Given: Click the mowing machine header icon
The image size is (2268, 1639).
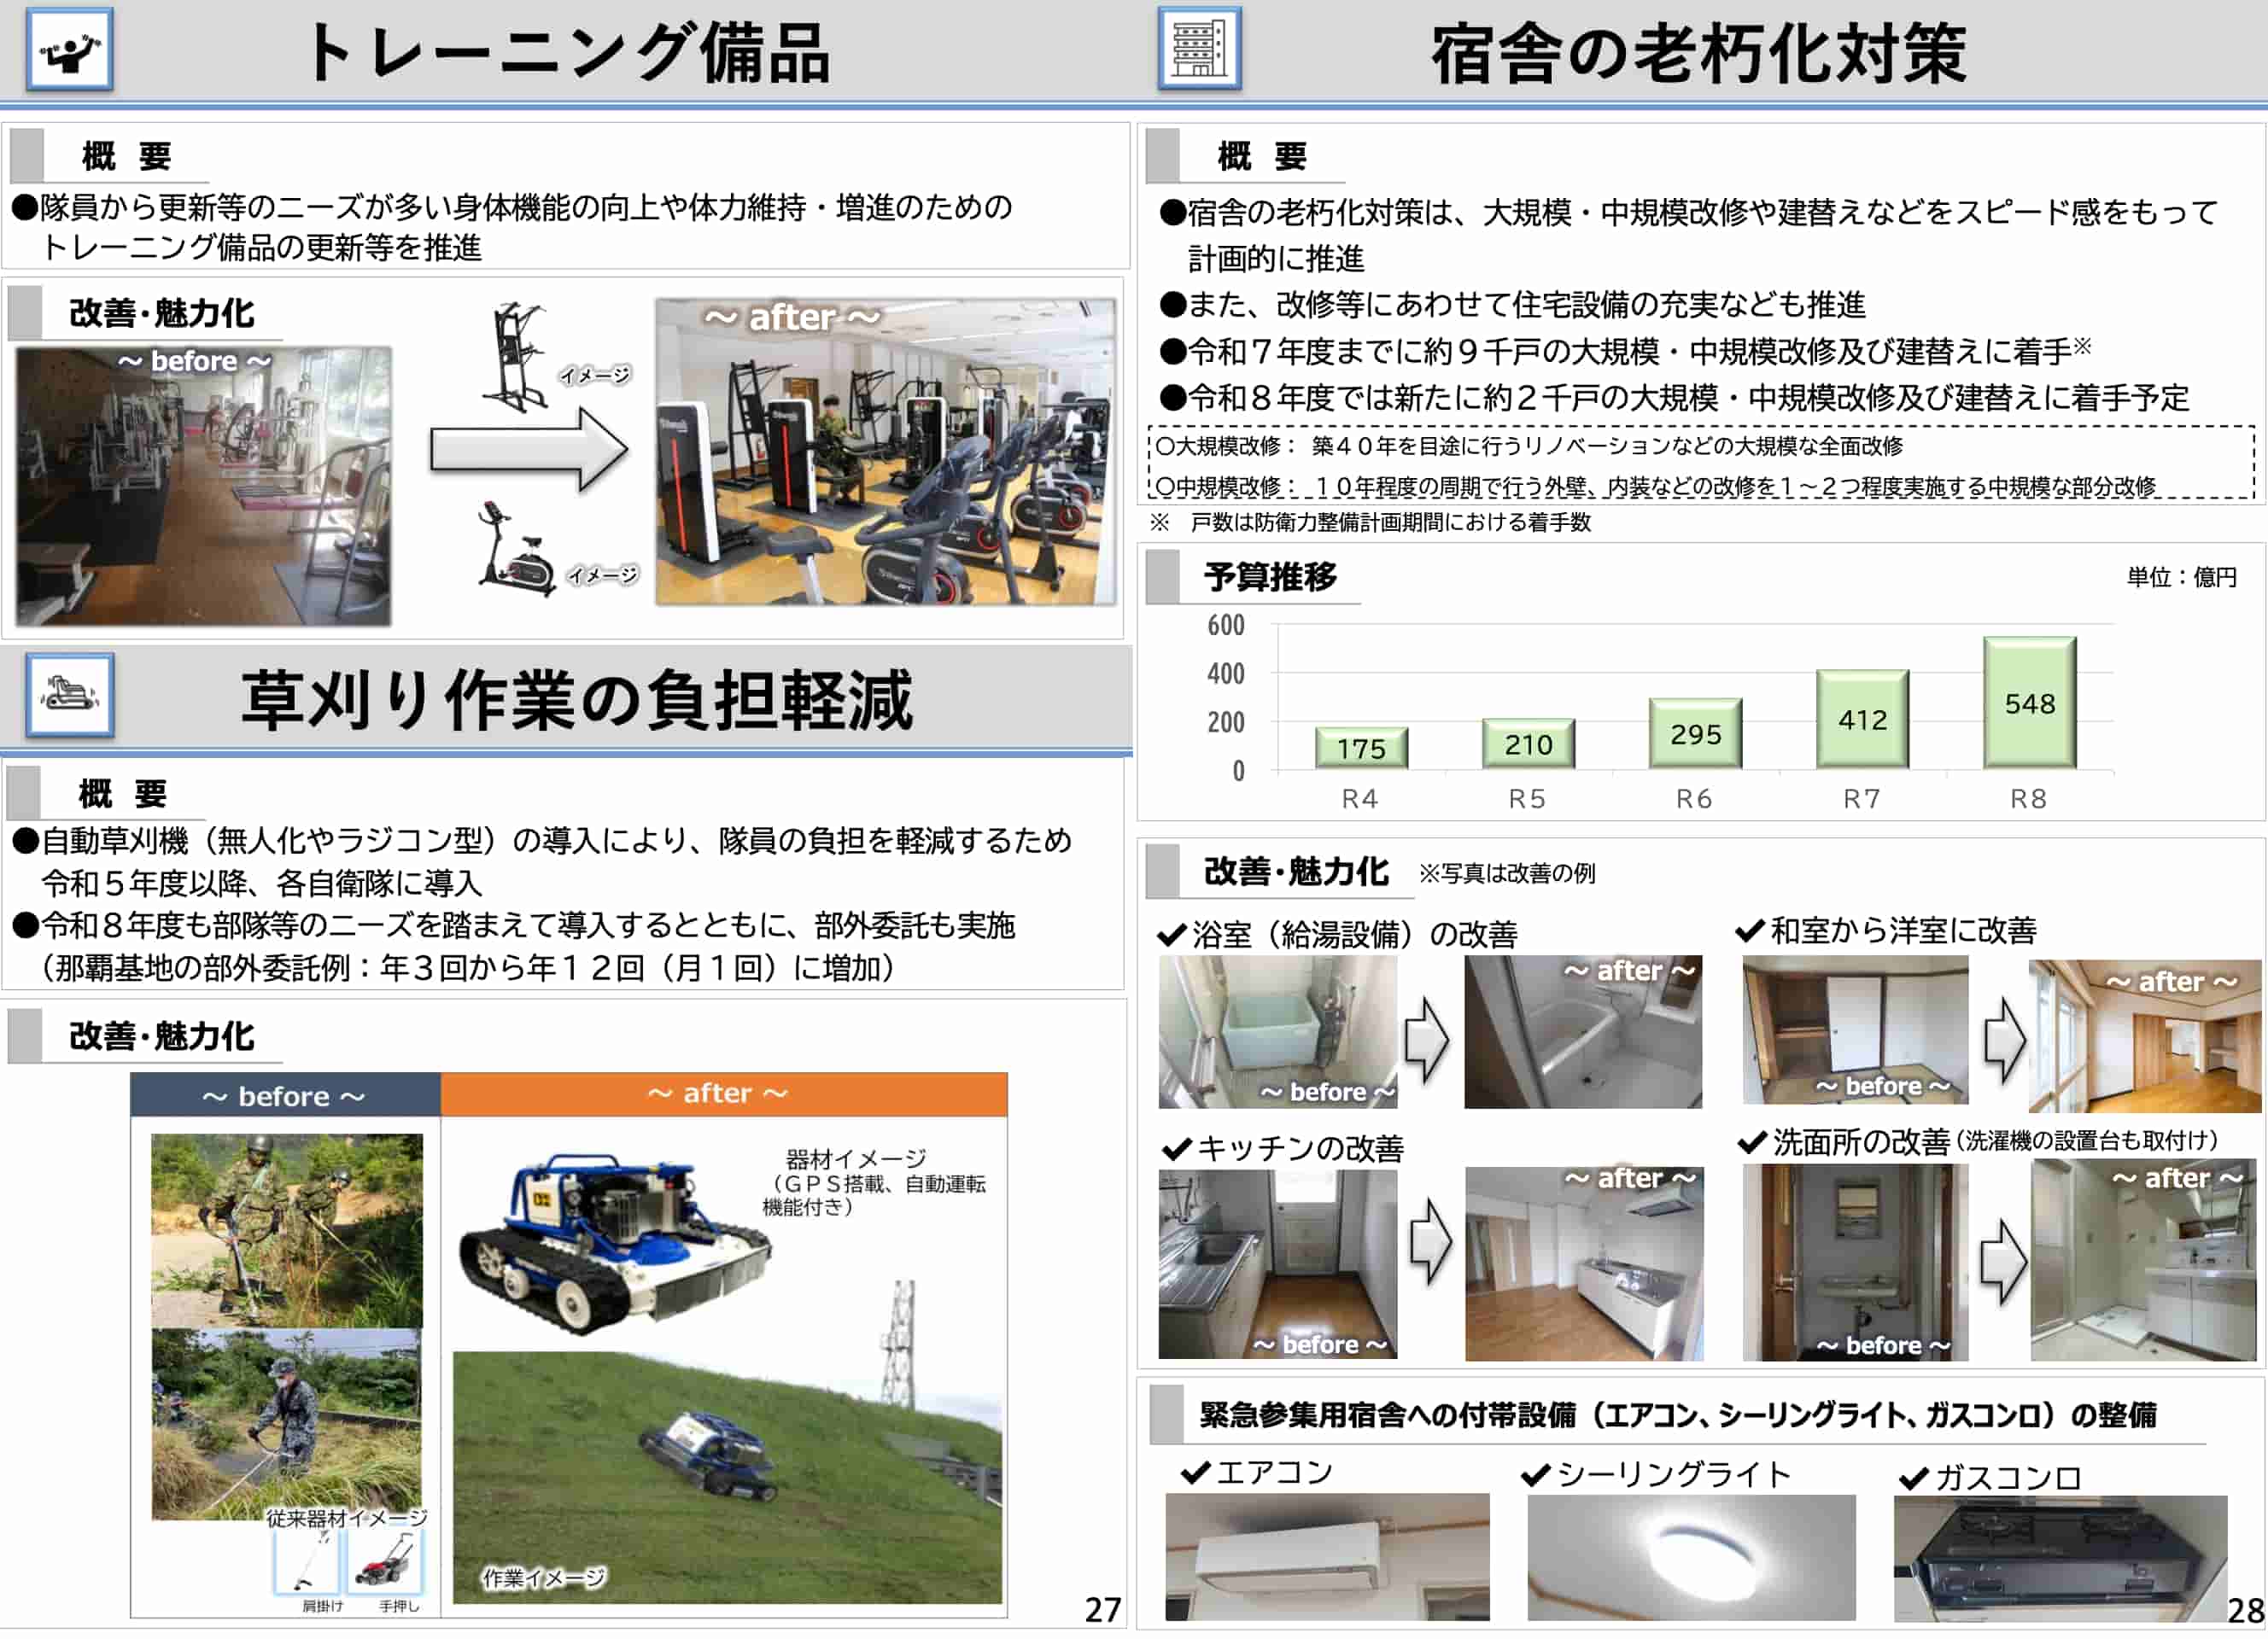Looking at the screenshot, I should (69, 695).
